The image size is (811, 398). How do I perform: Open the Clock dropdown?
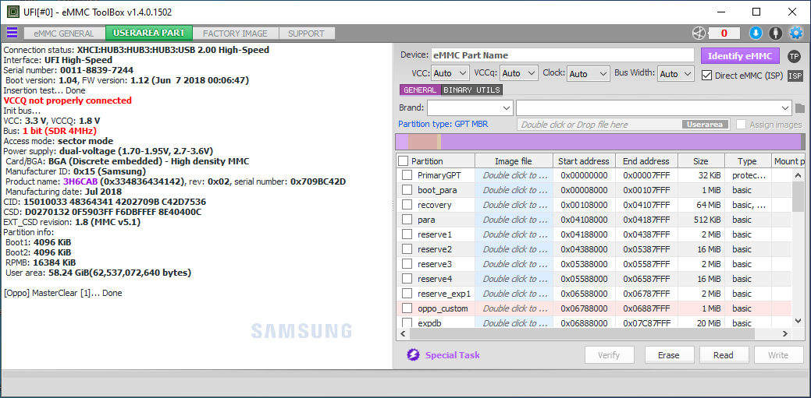pyautogui.click(x=588, y=74)
